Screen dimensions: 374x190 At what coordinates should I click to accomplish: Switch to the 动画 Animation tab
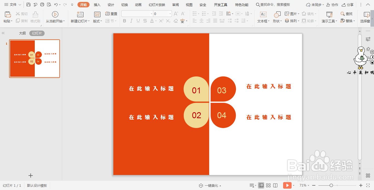point(138,5)
